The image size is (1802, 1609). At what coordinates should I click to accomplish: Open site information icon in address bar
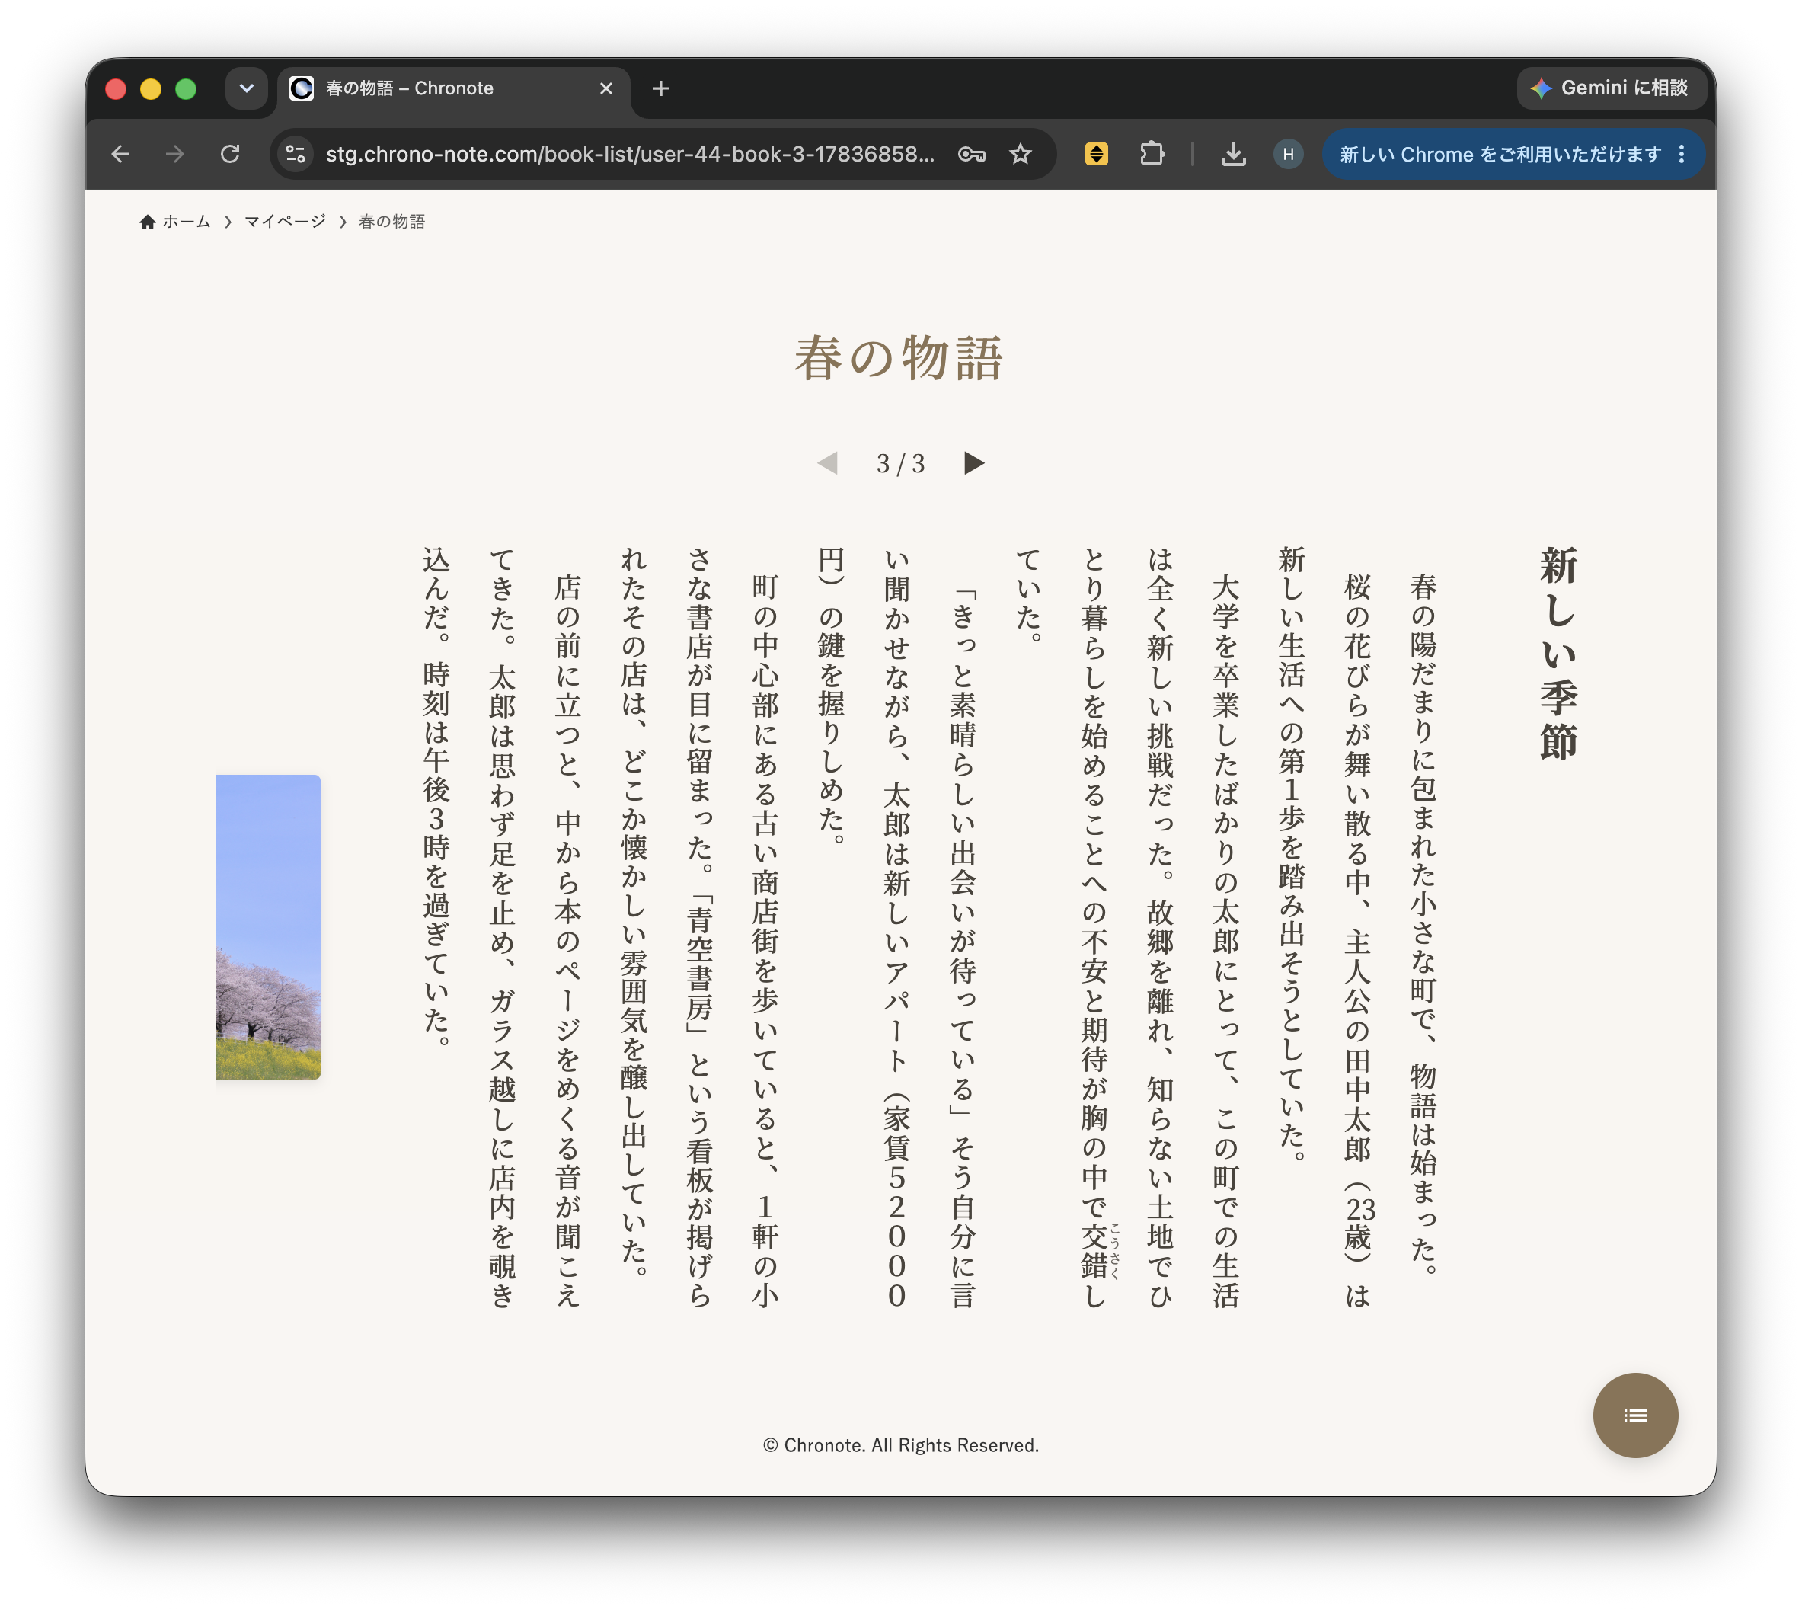pos(296,154)
